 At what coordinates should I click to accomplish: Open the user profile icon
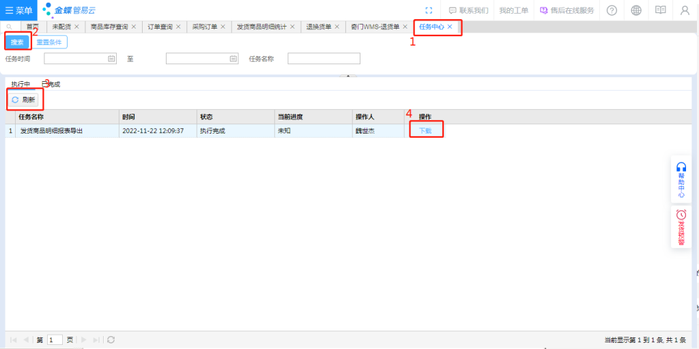685,10
